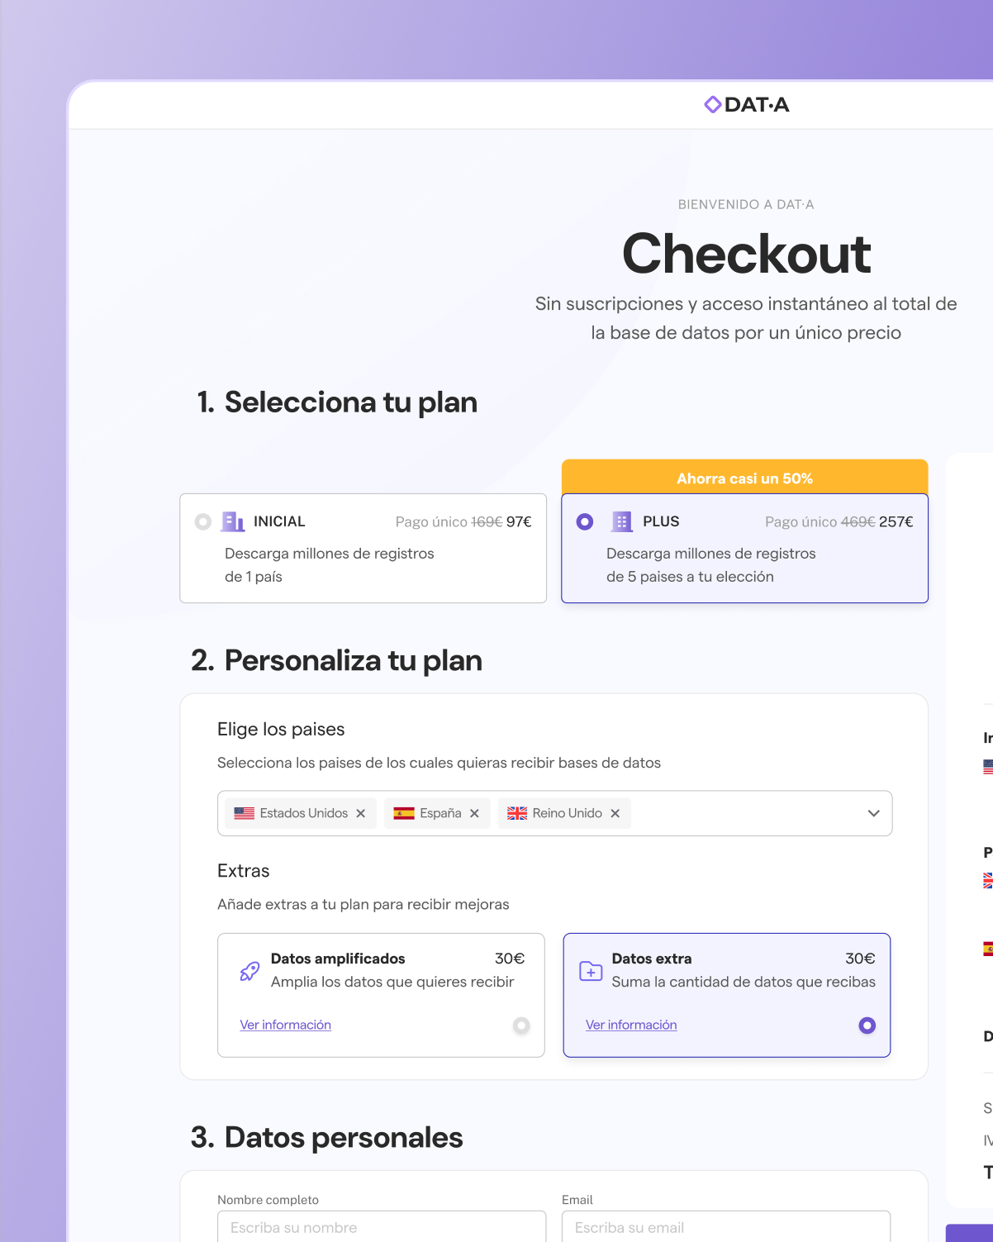Click the Nombre completo input field
Screen dimensions: 993x1242
point(382,1227)
